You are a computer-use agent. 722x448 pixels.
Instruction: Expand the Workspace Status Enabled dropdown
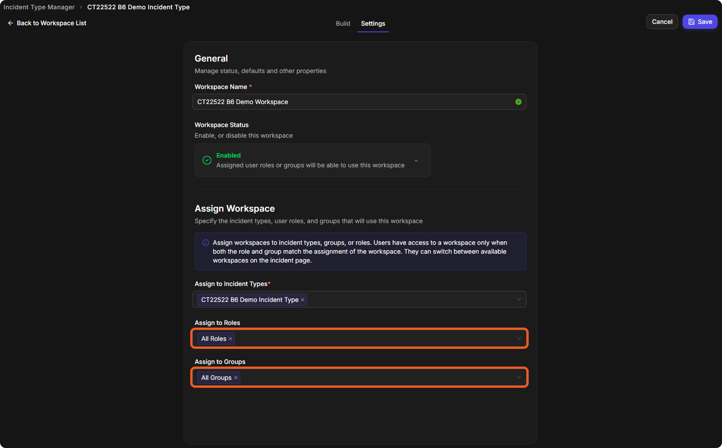pyautogui.click(x=416, y=160)
